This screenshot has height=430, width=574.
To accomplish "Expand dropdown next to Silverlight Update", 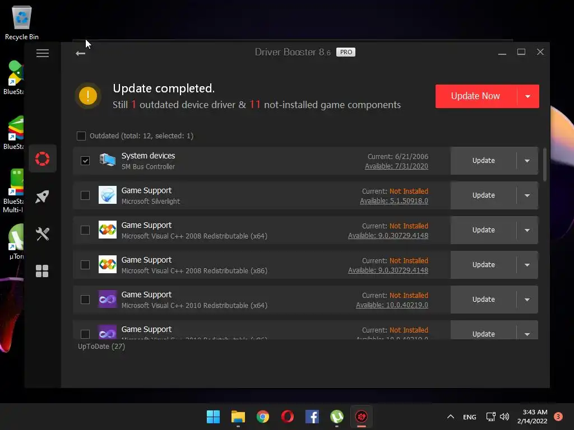I will tap(527, 195).
